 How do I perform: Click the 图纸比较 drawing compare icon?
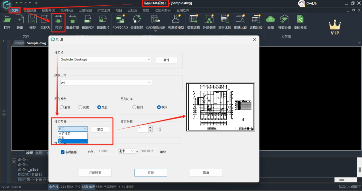tap(240, 19)
